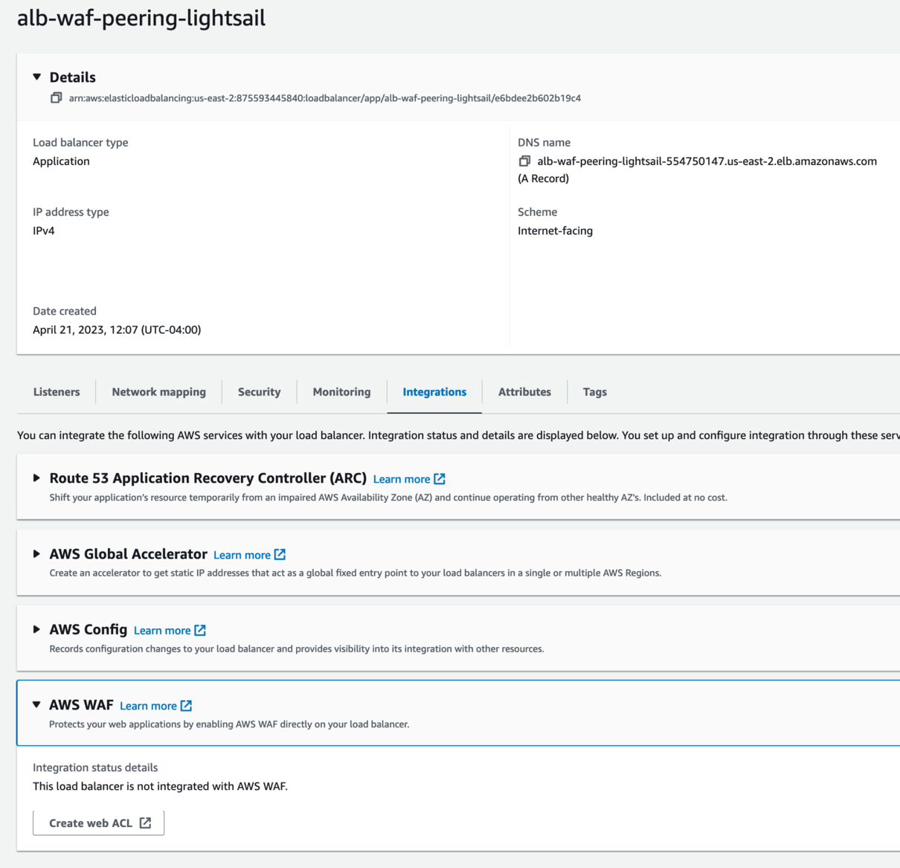Expand the AWS Global Accelerator section
The height and width of the screenshot is (868, 900).
[36, 554]
